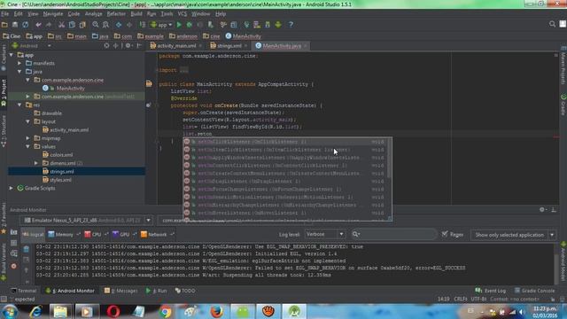Screen dimensions: 567x319
Task: Click the Open folder toolbar icon
Action: click(x=4, y=25)
